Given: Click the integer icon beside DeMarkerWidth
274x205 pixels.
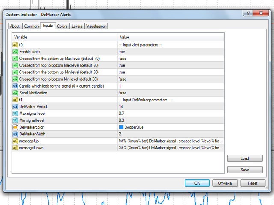Looking at the screenshot, I should (15, 134).
